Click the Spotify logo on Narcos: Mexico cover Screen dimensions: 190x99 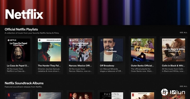click(x=71, y=40)
